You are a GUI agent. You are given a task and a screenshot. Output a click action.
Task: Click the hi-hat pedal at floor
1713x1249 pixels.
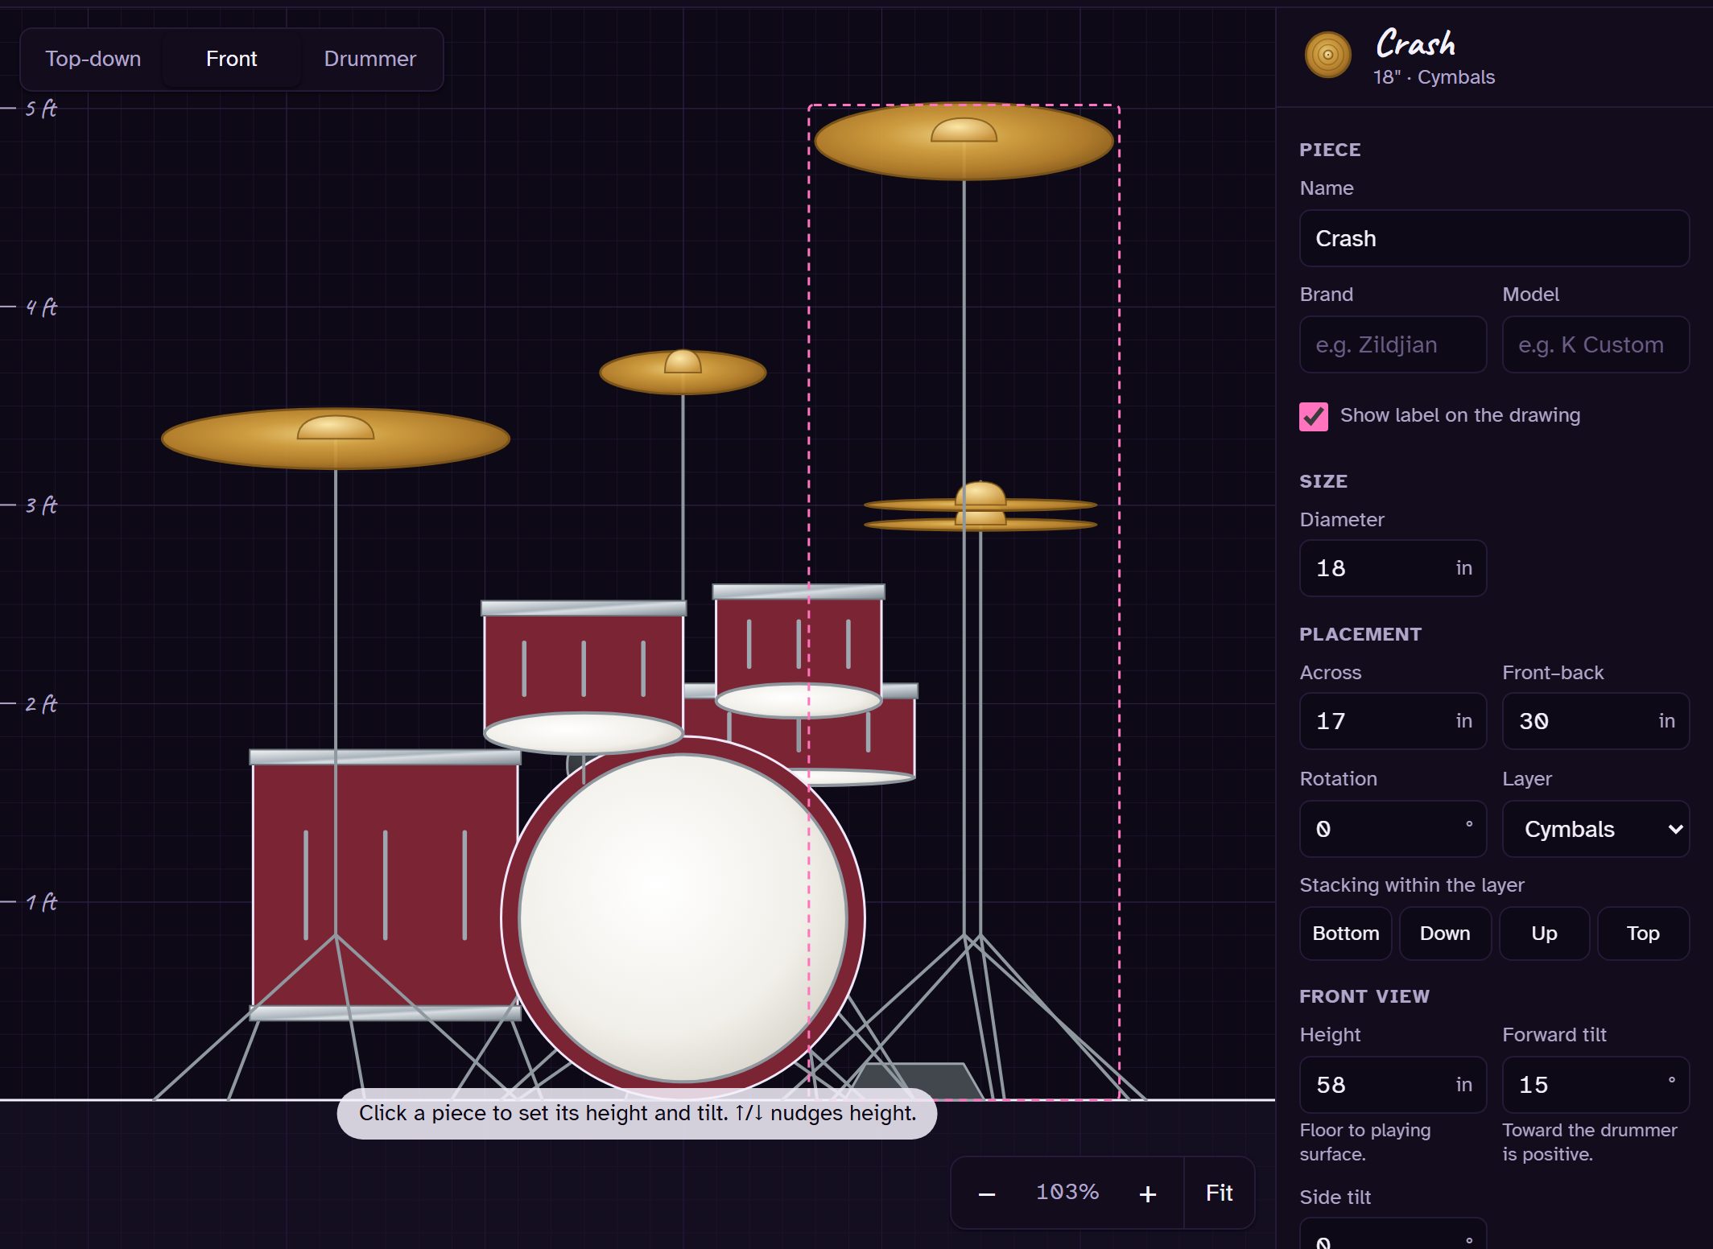918,1080
